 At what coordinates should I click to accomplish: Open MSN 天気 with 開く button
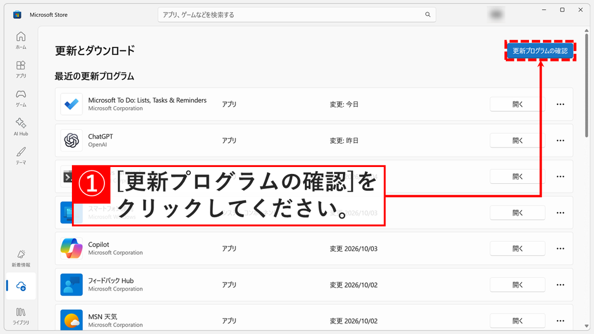coord(517,321)
